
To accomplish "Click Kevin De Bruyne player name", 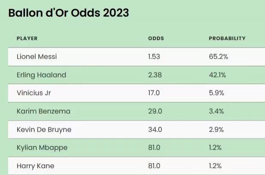I will coord(44,130).
